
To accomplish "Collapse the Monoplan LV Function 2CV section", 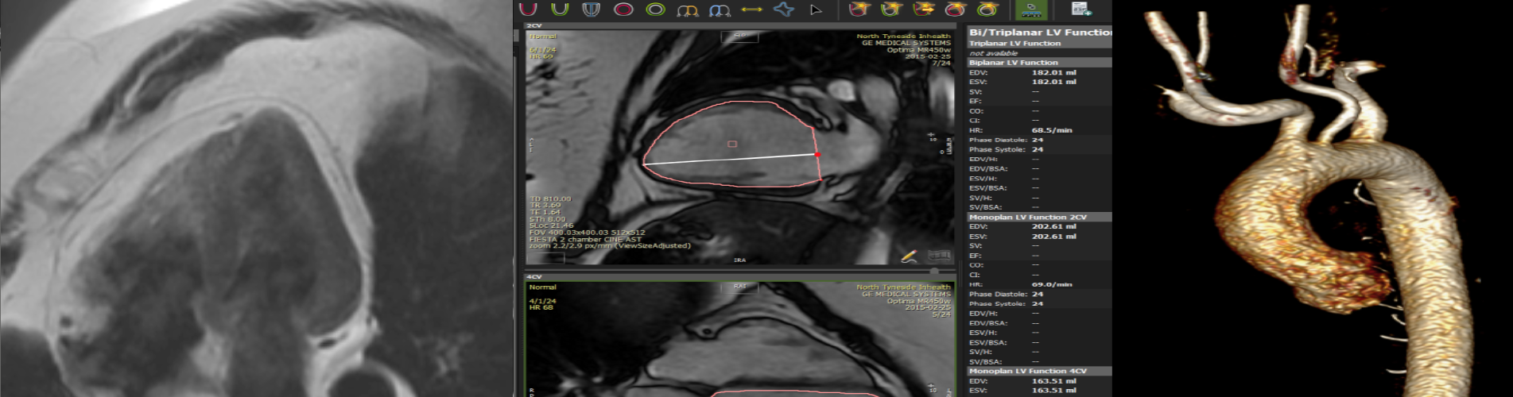I will tap(1027, 217).
